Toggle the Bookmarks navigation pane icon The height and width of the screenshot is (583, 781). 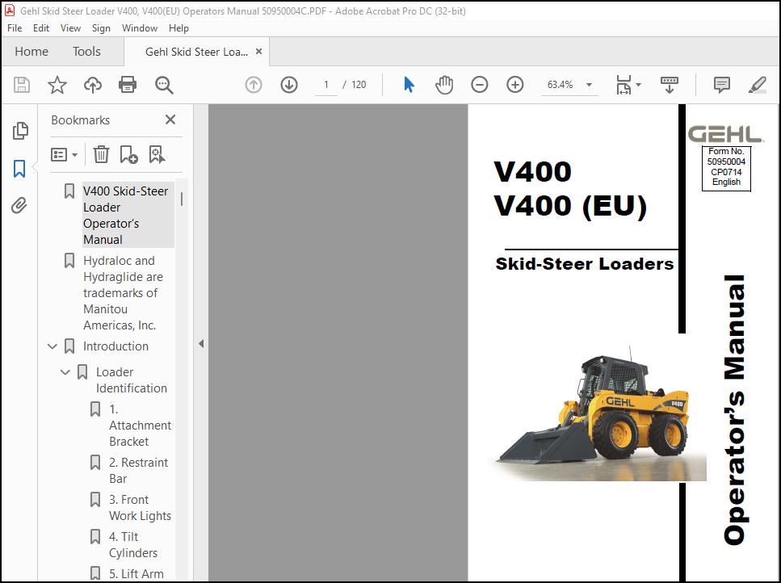tap(19, 169)
